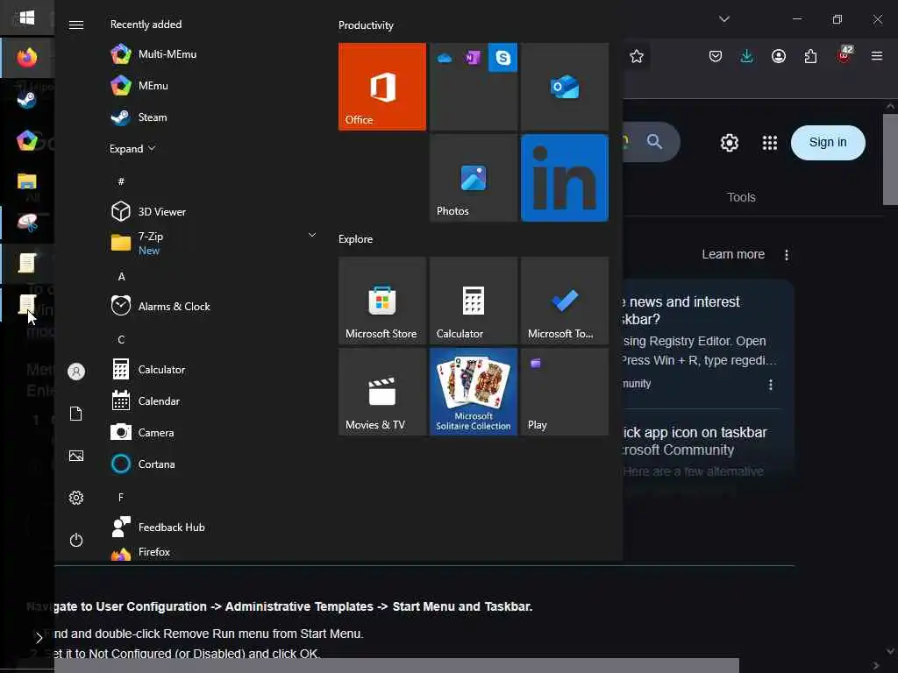The image size is (898, 673).
Task: Jump to letter A in app list
Action: coord(121,277)
